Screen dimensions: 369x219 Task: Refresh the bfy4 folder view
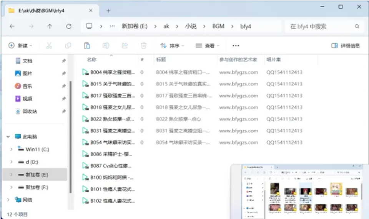pyautogui.click(x=68, y=27)
